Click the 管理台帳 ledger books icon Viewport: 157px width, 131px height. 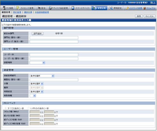point(95,8)
